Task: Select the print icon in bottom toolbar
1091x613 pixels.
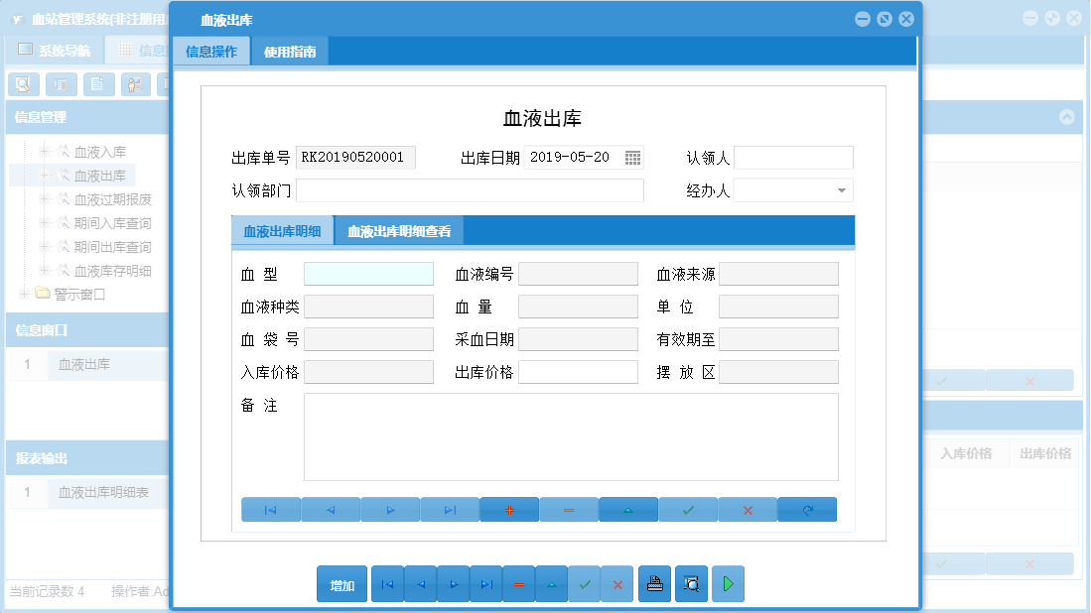Action: (654, 584)
